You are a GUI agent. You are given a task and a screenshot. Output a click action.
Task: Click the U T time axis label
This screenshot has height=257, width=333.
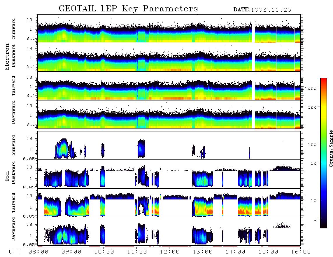click(15, 252)
